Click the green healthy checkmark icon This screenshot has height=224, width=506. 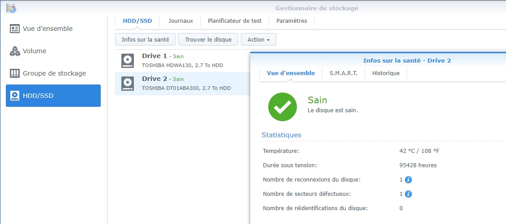(x=283, y=107)
